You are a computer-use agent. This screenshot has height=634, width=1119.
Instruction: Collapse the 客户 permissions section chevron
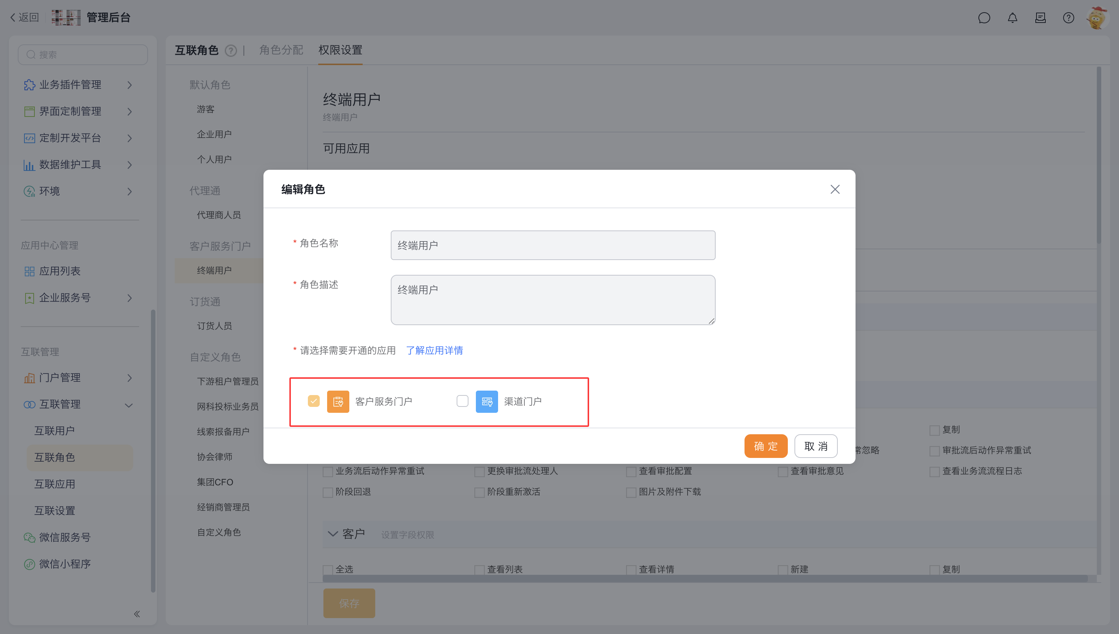333,534
